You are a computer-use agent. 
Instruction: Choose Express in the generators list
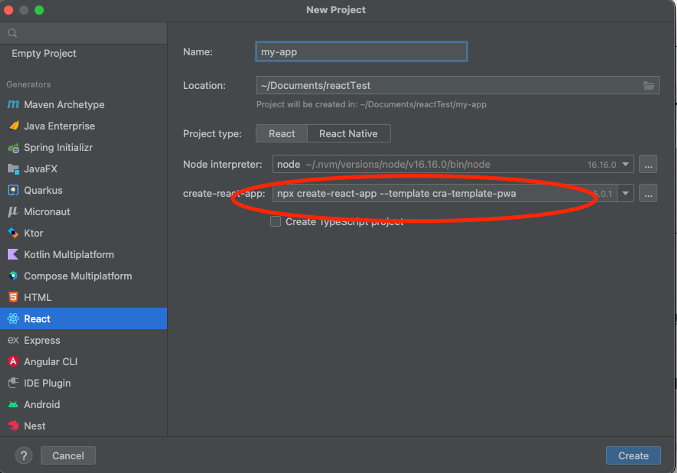pos(42,340)
